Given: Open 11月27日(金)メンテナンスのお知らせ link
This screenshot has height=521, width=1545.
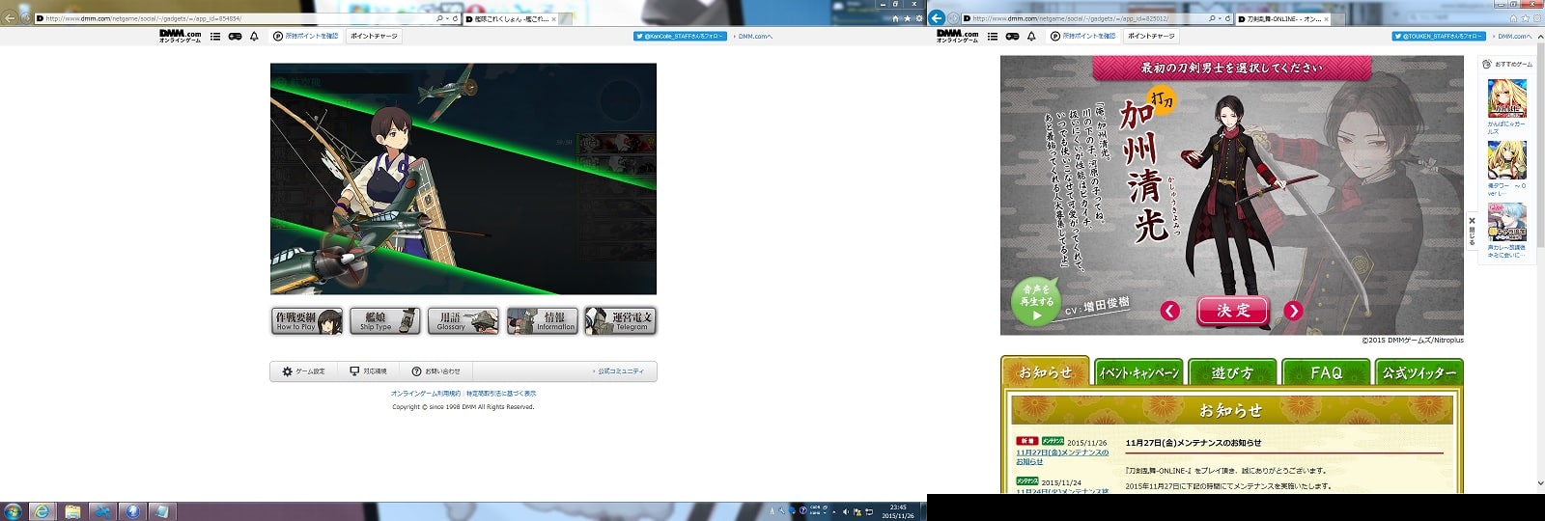Looking at the screenshot, I should click(1062, 456).
